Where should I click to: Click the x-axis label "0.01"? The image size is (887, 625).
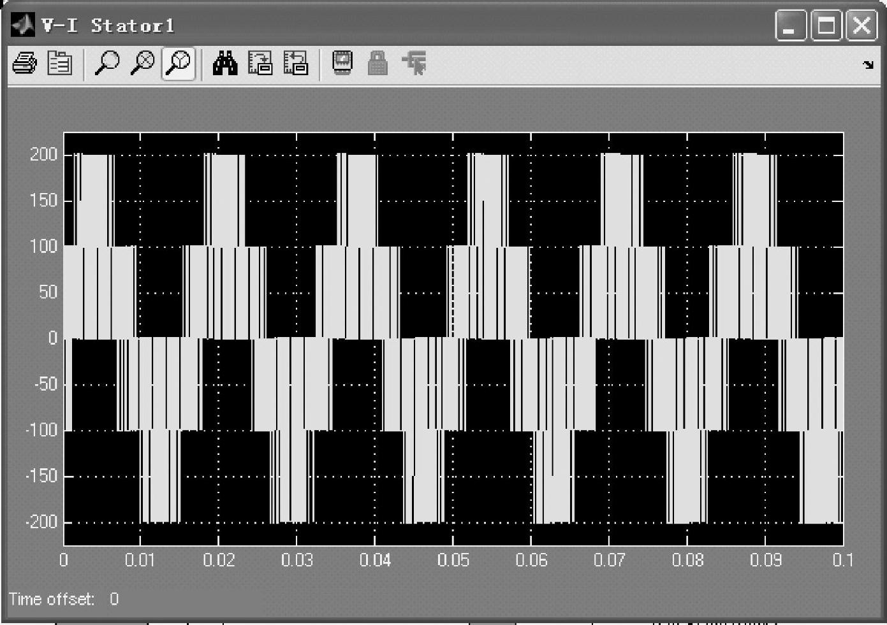coord(140,560)
